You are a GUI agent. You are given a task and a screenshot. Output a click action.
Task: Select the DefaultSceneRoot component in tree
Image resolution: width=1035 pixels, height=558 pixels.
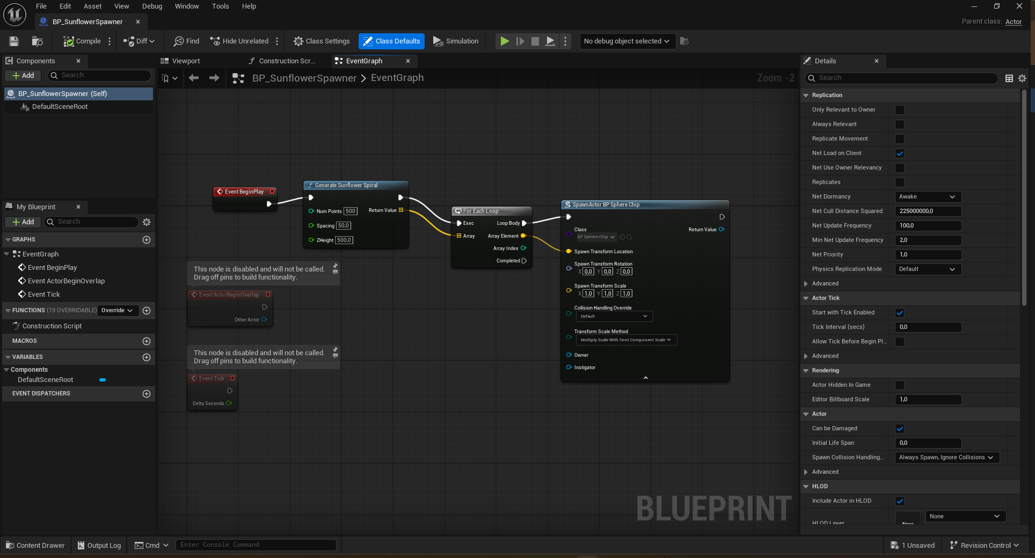tap(60, 107)
